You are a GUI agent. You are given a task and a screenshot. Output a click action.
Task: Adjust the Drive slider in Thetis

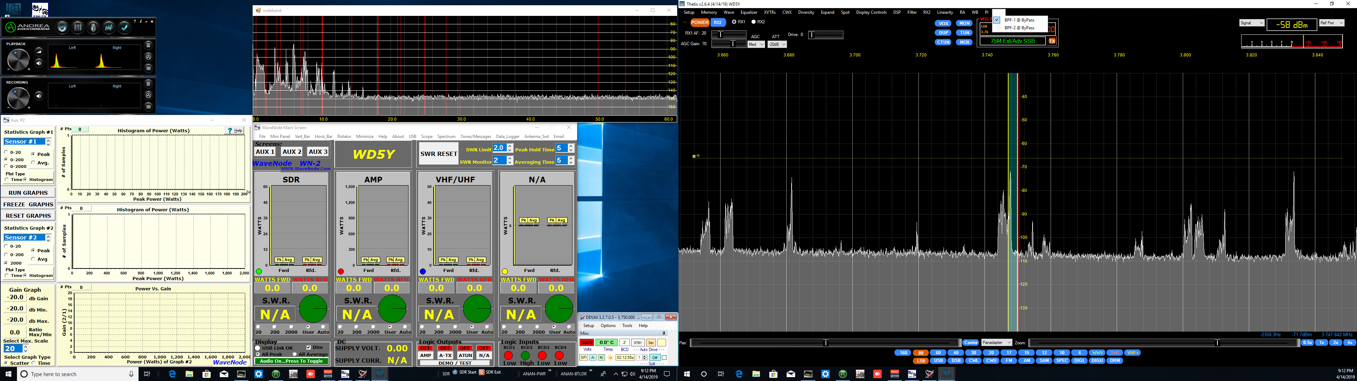click(x=826, y=35)
